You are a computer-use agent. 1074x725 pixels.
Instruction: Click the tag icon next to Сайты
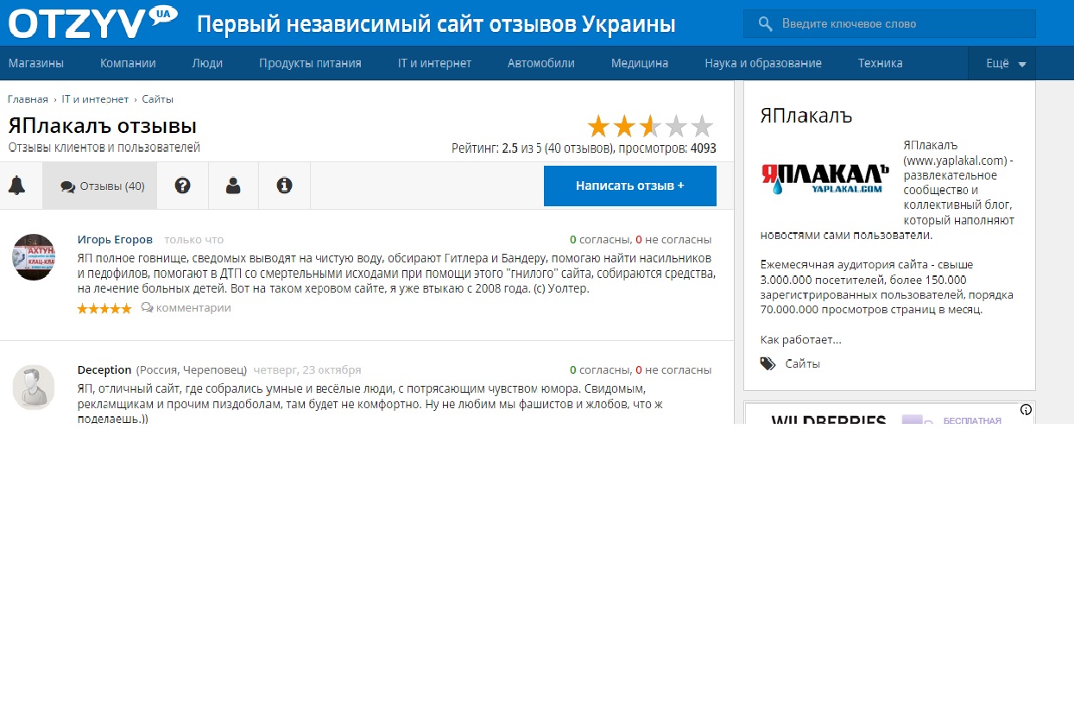[x=768, y=363]
